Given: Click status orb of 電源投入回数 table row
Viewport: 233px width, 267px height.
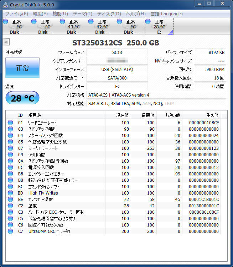Looking at the screenshot, I should point(10,167).
